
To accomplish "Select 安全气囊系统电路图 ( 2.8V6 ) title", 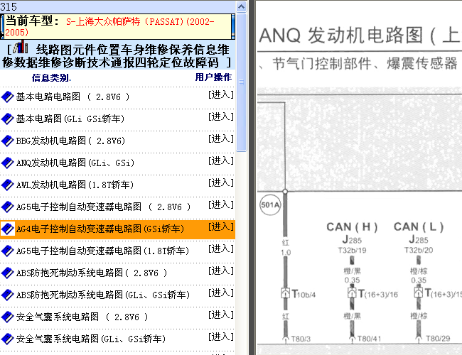I will click(82, 317).
